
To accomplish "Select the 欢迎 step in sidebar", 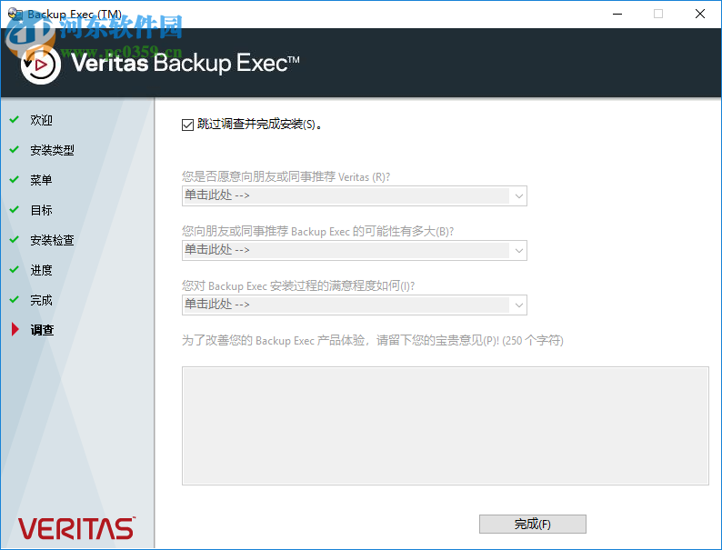I will point(41,120).
